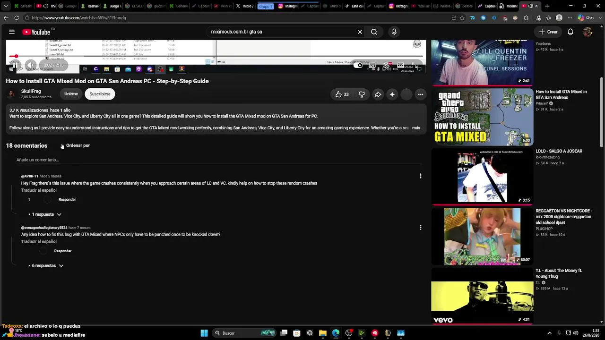The image size is (605, 340).
Task: Open the Windows Start menu
Action: [x=204, y=333]
